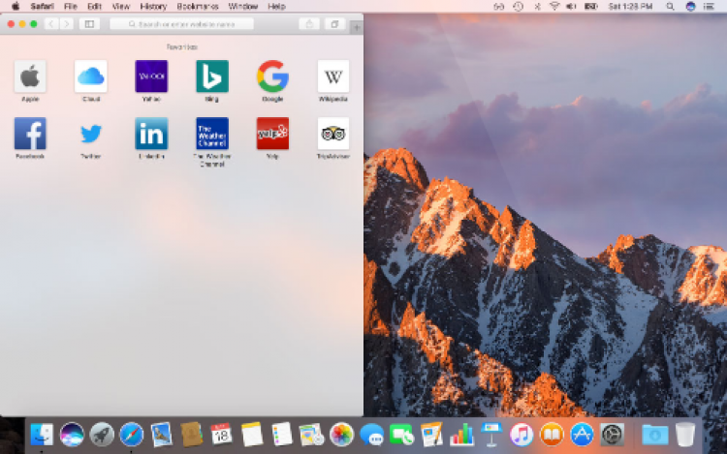Open the Google favorite
The image size is (727, 454).
(x=272, y=76)
